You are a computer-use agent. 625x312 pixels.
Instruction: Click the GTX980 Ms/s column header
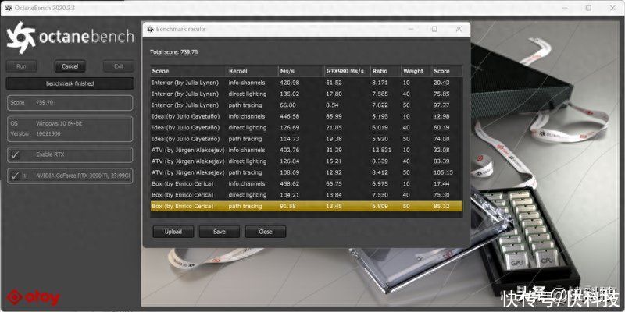coord(348,71)
